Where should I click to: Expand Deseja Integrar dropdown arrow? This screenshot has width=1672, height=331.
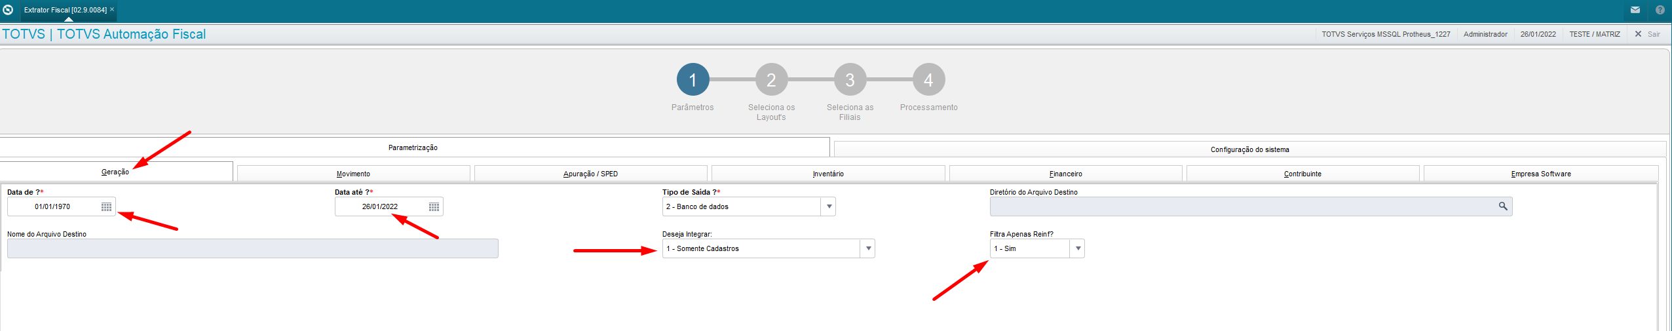tap(868, 248)
